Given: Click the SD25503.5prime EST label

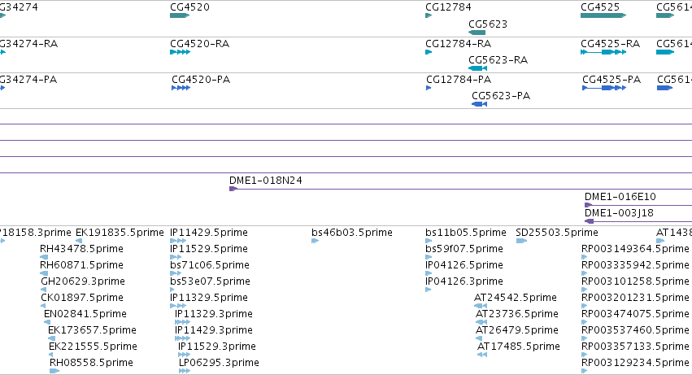Looking at the screenshot, I should (x=557, y=233).
